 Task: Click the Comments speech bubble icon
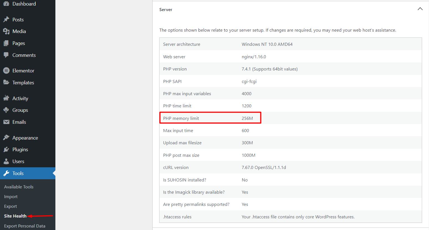coord(6,55)
